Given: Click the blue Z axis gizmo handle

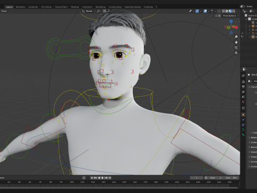Looking at the screenshot, I should 231,21.
